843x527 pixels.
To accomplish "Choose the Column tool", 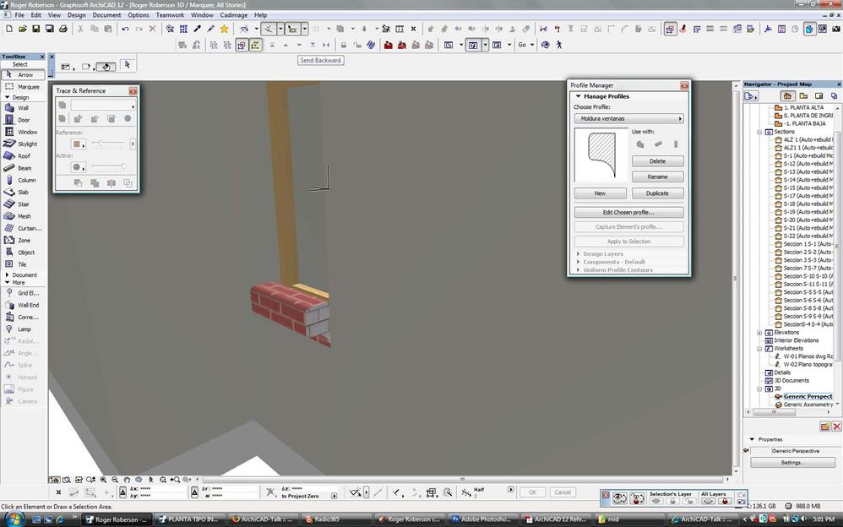I will pos(26,180).
